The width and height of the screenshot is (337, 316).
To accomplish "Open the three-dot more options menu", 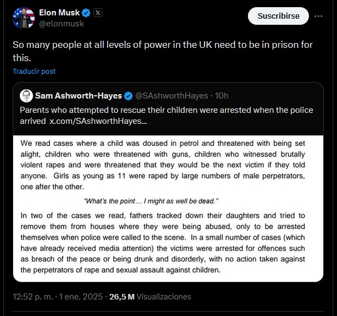I will (x=318, y=16).
